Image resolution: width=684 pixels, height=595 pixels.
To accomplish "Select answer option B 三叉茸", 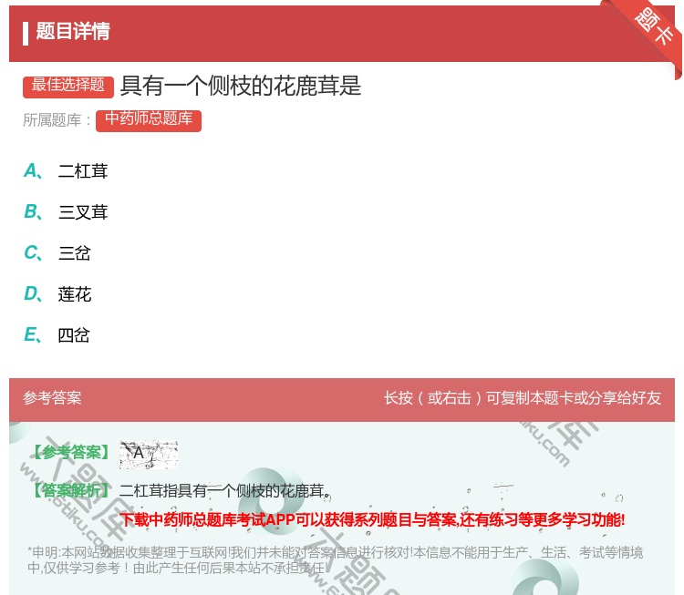I will coord(66,211).
